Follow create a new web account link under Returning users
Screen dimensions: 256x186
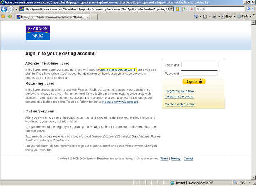click(120, 102)
